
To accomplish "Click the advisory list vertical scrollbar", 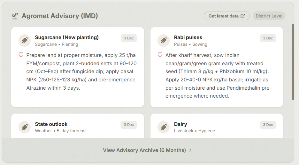I will click(293, 62).
